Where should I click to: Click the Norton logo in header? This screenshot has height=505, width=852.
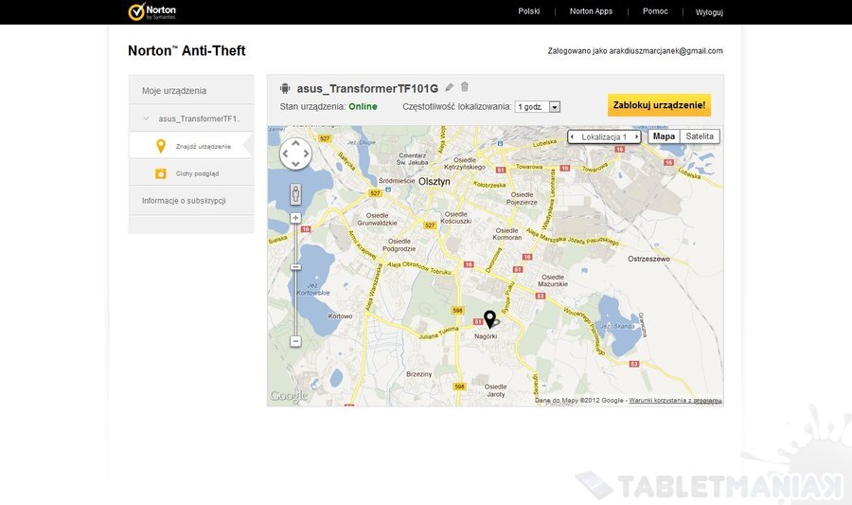pos(152,11)
